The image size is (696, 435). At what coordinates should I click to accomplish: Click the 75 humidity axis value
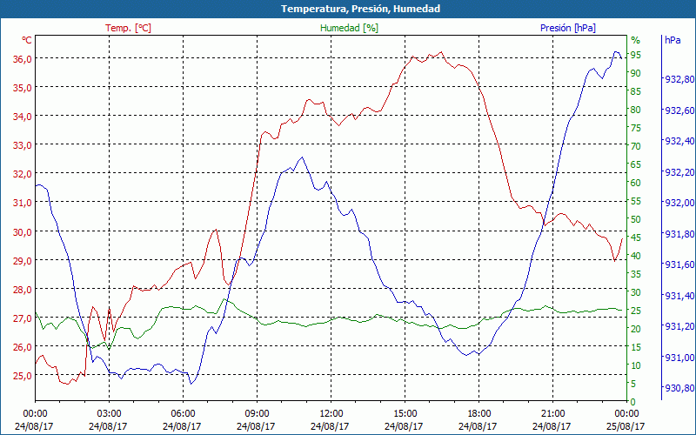click(x=636, y=128)
